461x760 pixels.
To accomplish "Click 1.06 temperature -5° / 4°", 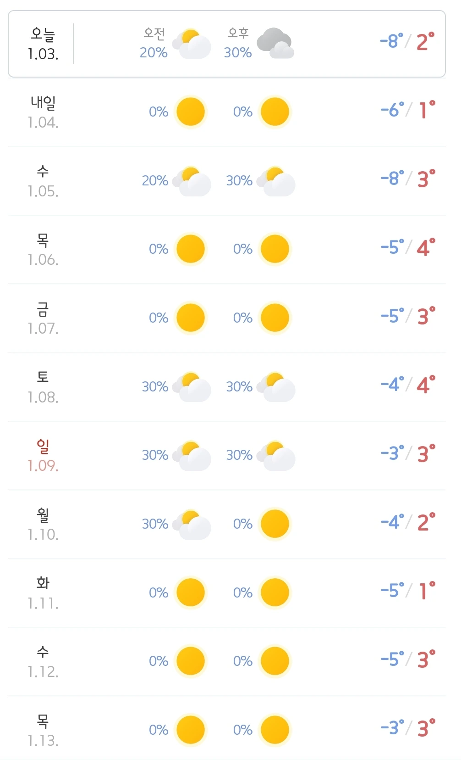I will (x=408, y=248).
